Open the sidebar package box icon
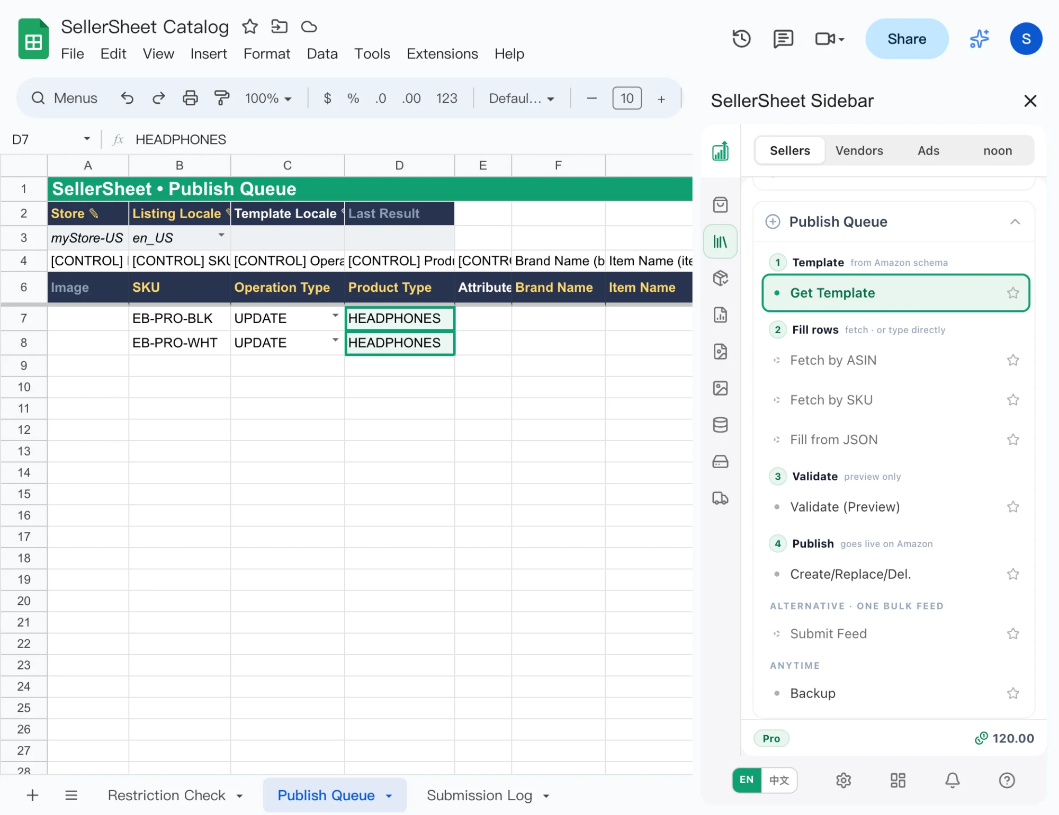The width and height of the screenshot is (1059, 815). click(x=720, y=278)
